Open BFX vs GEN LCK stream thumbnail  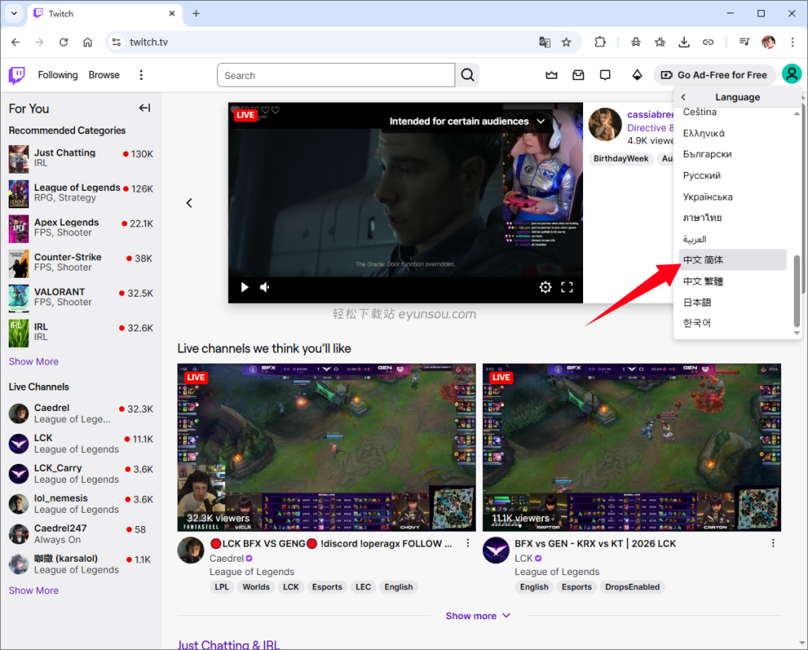click(632, 447)
